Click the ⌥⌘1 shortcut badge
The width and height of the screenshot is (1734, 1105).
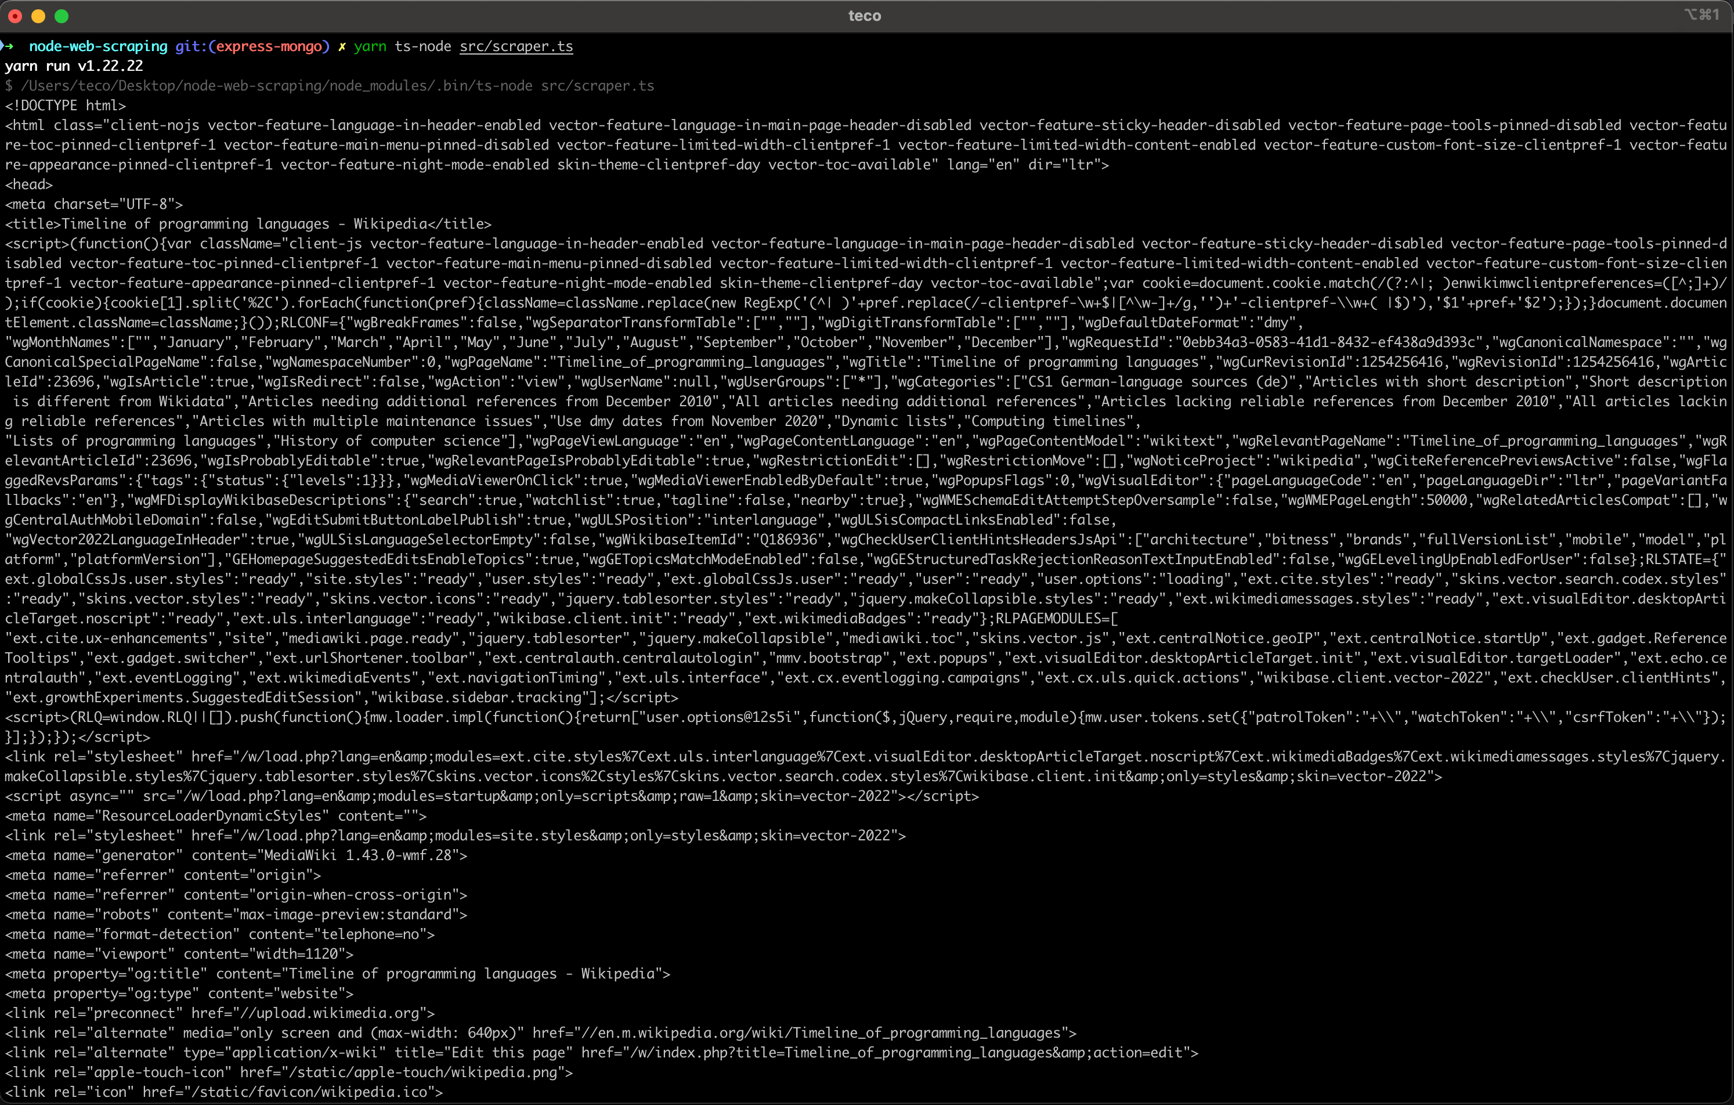[x=1702, y=15]
